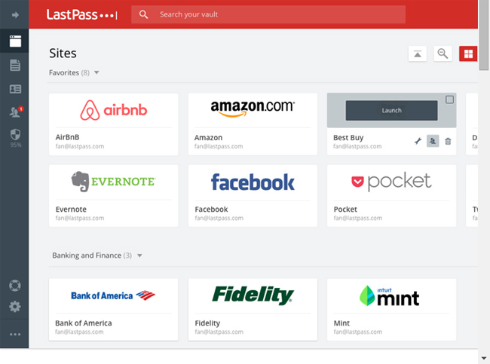490x364 pixels.
Task: Open the Account Settings gear icon
Action: (x=14, y=307)
